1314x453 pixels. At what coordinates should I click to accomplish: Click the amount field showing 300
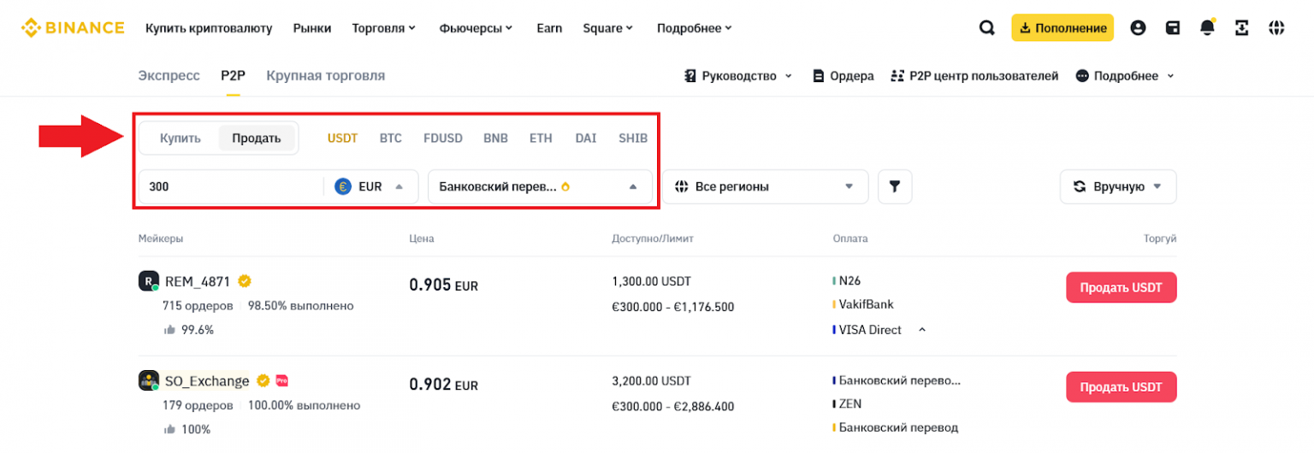click(x=231, y=186)
